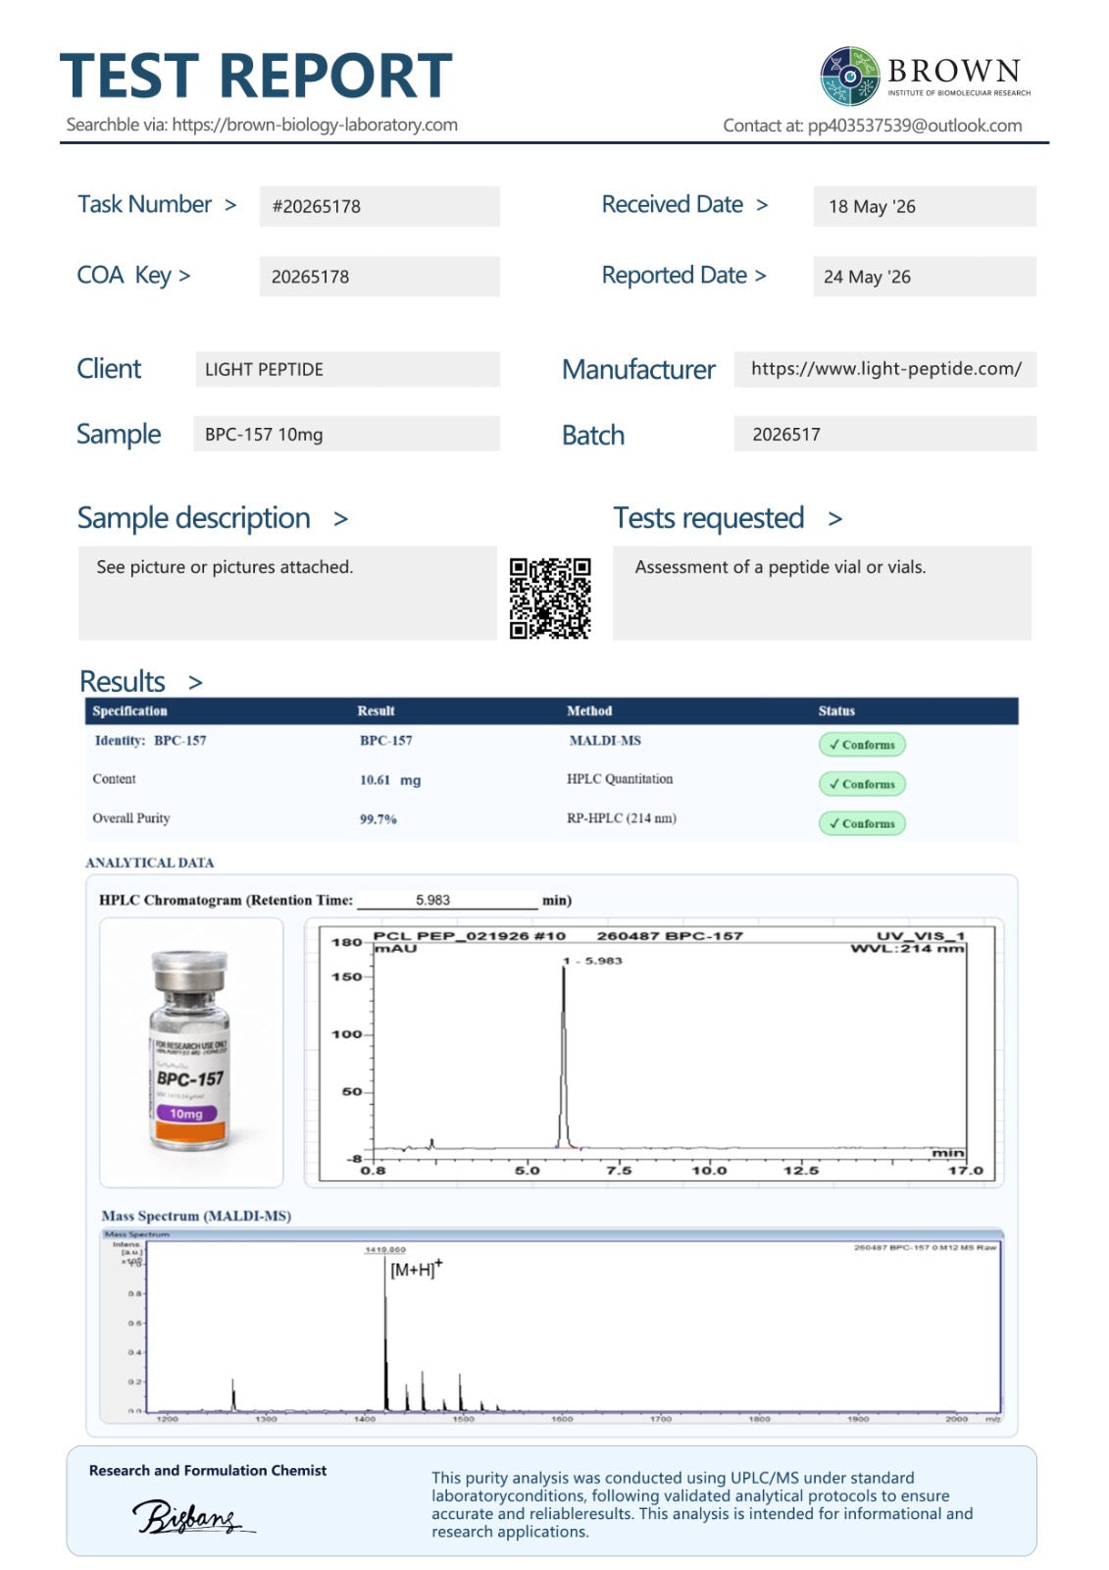Click the chevron beside Results heading

[x=195, y=682]
